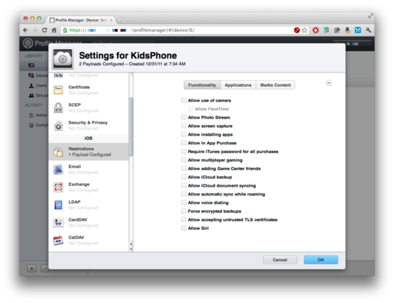Bookmark page with star icon
The width and height of the screenshot is (394, 303).
(x=305, y=30)
